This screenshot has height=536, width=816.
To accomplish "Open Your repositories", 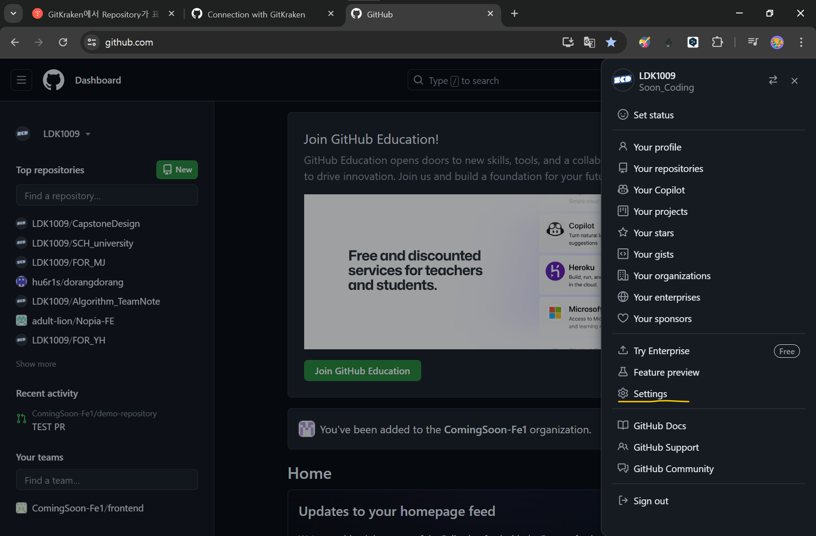I will [x=708, y=168].
